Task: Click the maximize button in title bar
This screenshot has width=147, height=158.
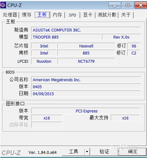Action: point(128,5)
